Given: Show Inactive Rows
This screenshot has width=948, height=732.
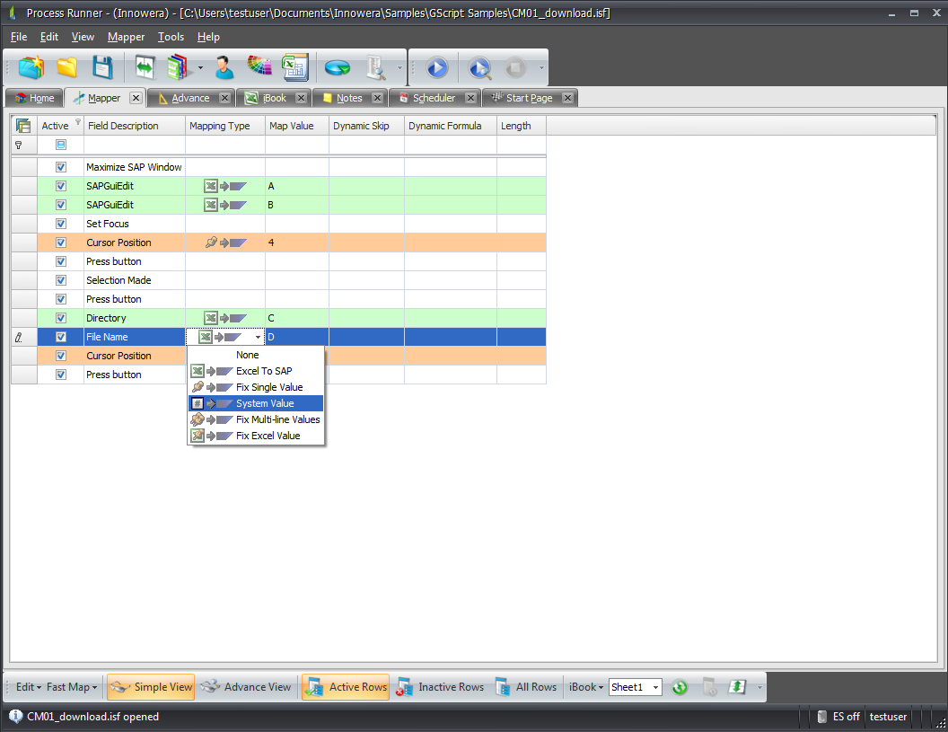Looking at the screenshot, I should click(x=441, y=687).
